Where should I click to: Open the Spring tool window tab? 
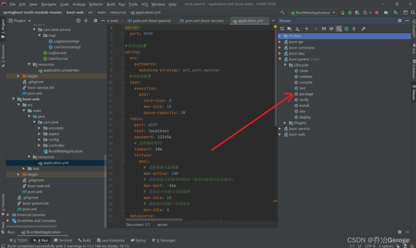coord(138,240)
